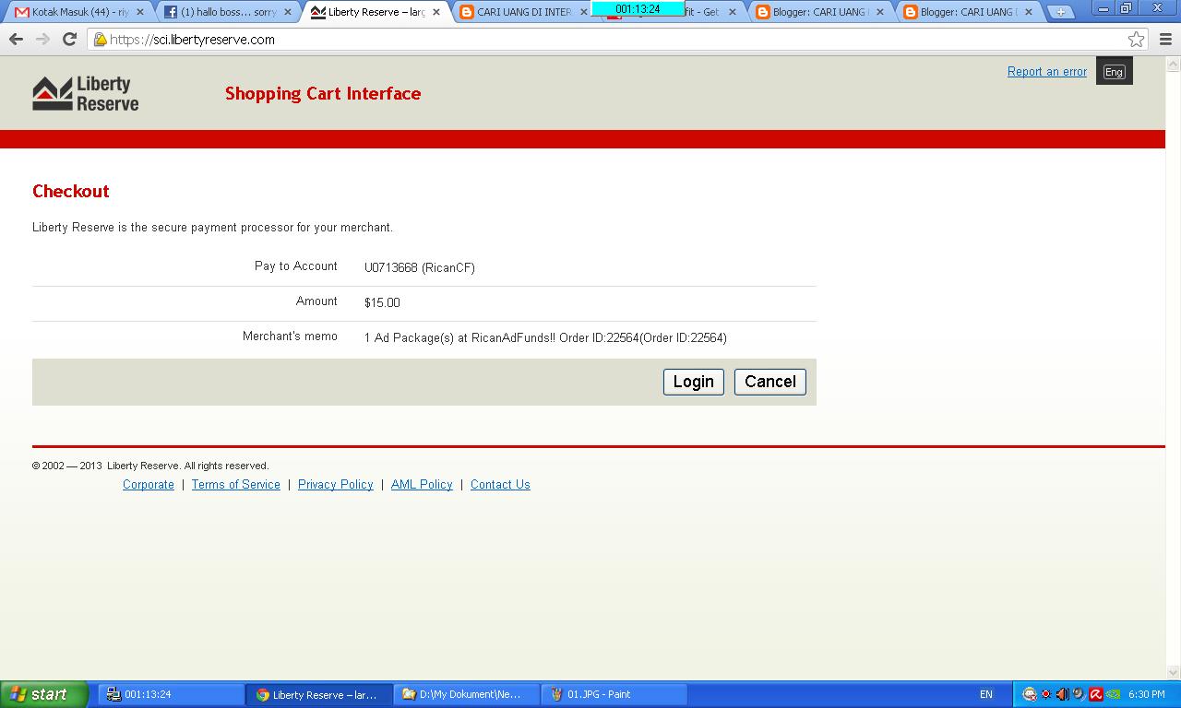Screen dimensions: 1181x708
Task: Click the Pay to Account label
Action: click(296, 265)
